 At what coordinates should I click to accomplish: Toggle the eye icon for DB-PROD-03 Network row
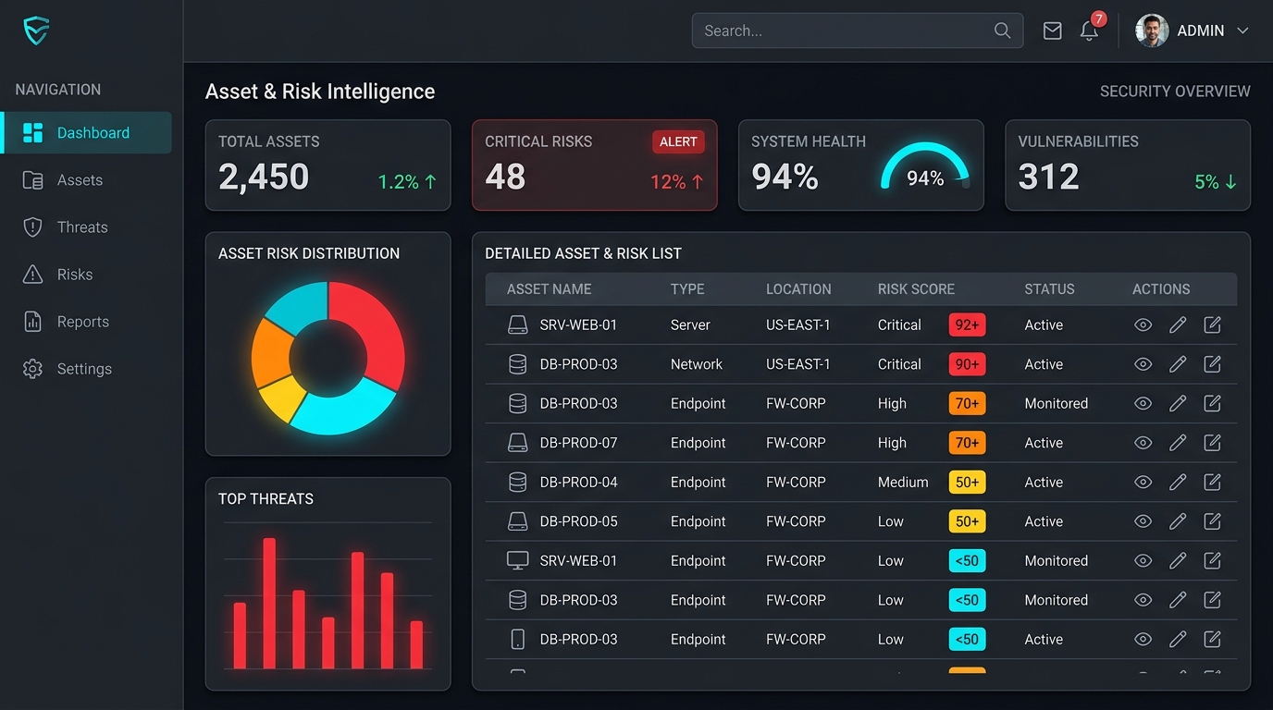click(1143, 364)
